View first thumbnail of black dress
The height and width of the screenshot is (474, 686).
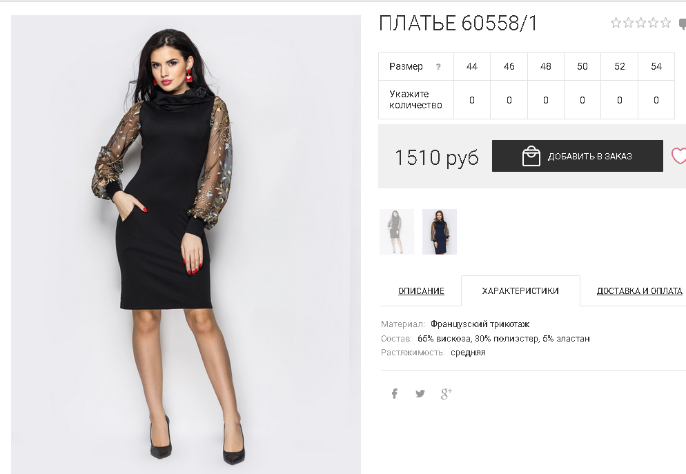click(x=397, y=232)
